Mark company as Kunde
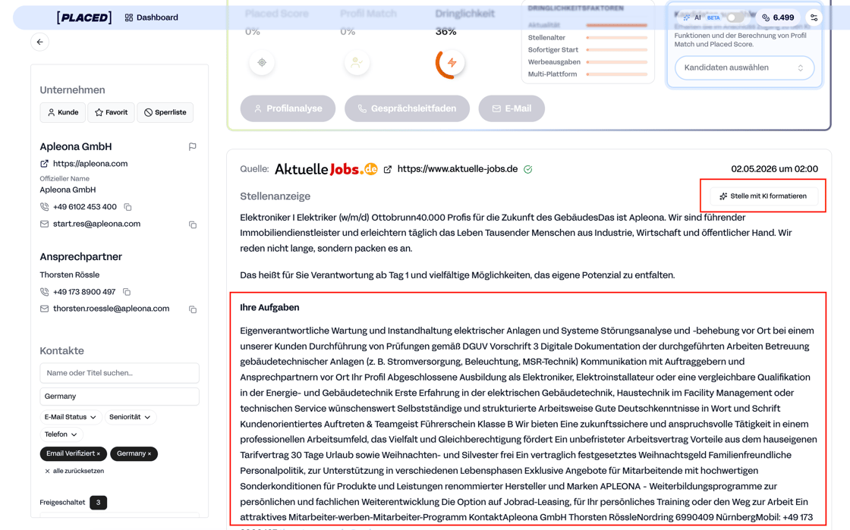The width and height of the screenshot is (850, 530). click(63, 112)
